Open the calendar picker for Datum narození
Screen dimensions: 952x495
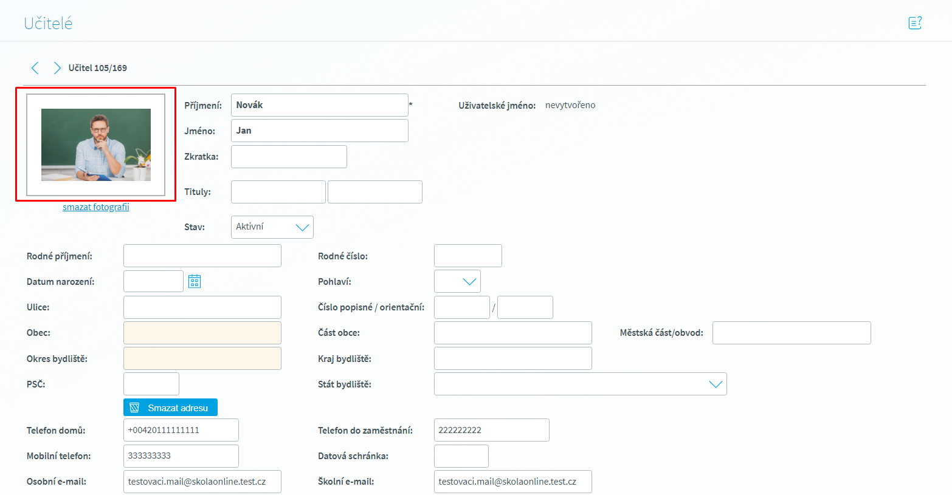tap(195, 281)
